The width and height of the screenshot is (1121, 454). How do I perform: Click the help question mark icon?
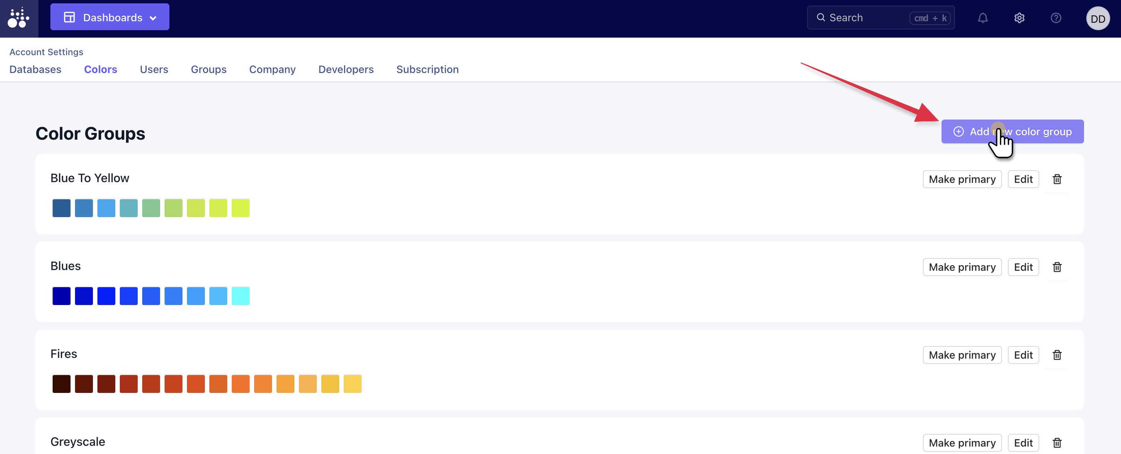coord(1056,18)
